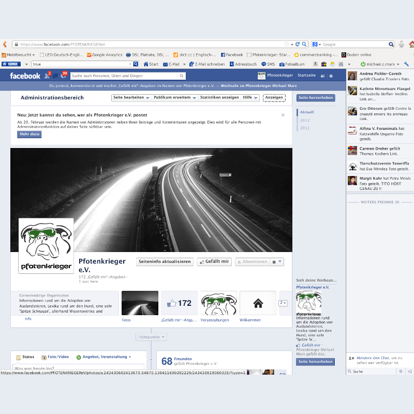Image resolution: width=414 pixels, height=414 pixels.
Task: Click privacy shortcuts icon in Facebook header
Action: pos(322,76)
